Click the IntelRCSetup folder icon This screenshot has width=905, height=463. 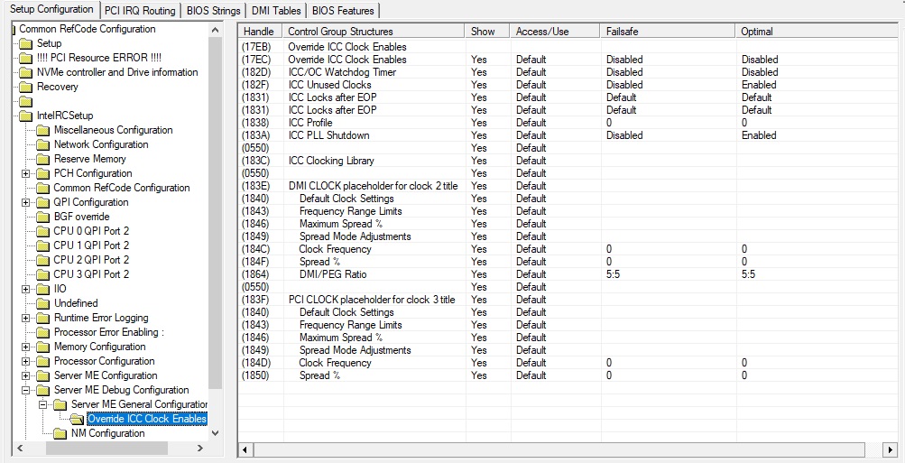(26, 116)
